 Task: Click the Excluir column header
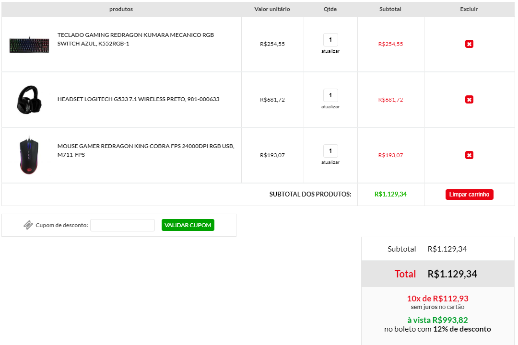click(469, 9)
